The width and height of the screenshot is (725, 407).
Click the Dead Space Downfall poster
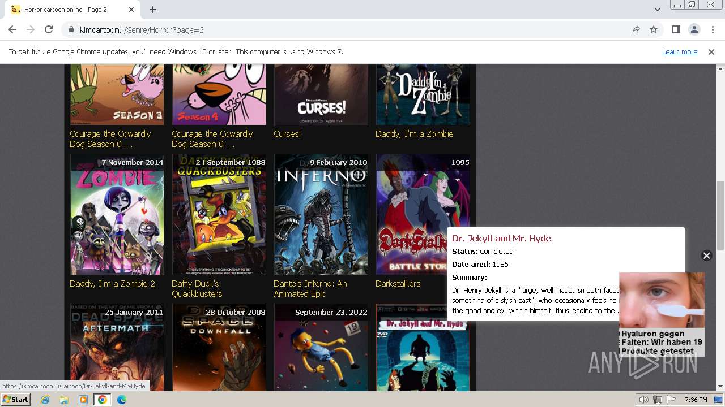click(219, 348)
